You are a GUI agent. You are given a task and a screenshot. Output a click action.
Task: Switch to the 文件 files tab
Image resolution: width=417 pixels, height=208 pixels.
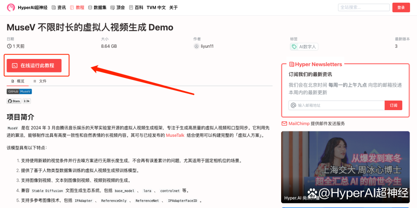click(40, 81)
